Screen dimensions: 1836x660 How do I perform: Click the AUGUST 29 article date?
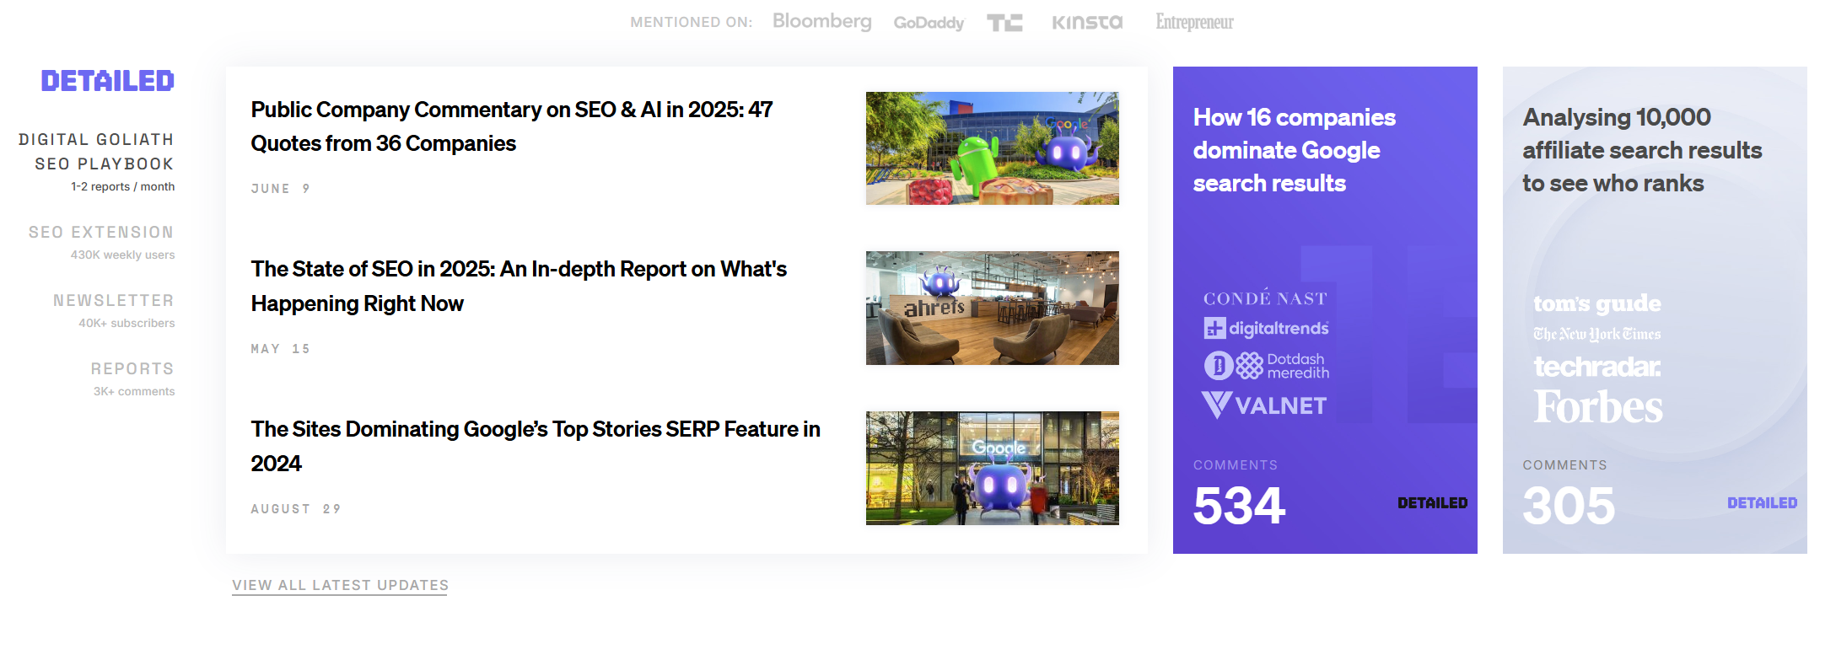coord(296,509)
